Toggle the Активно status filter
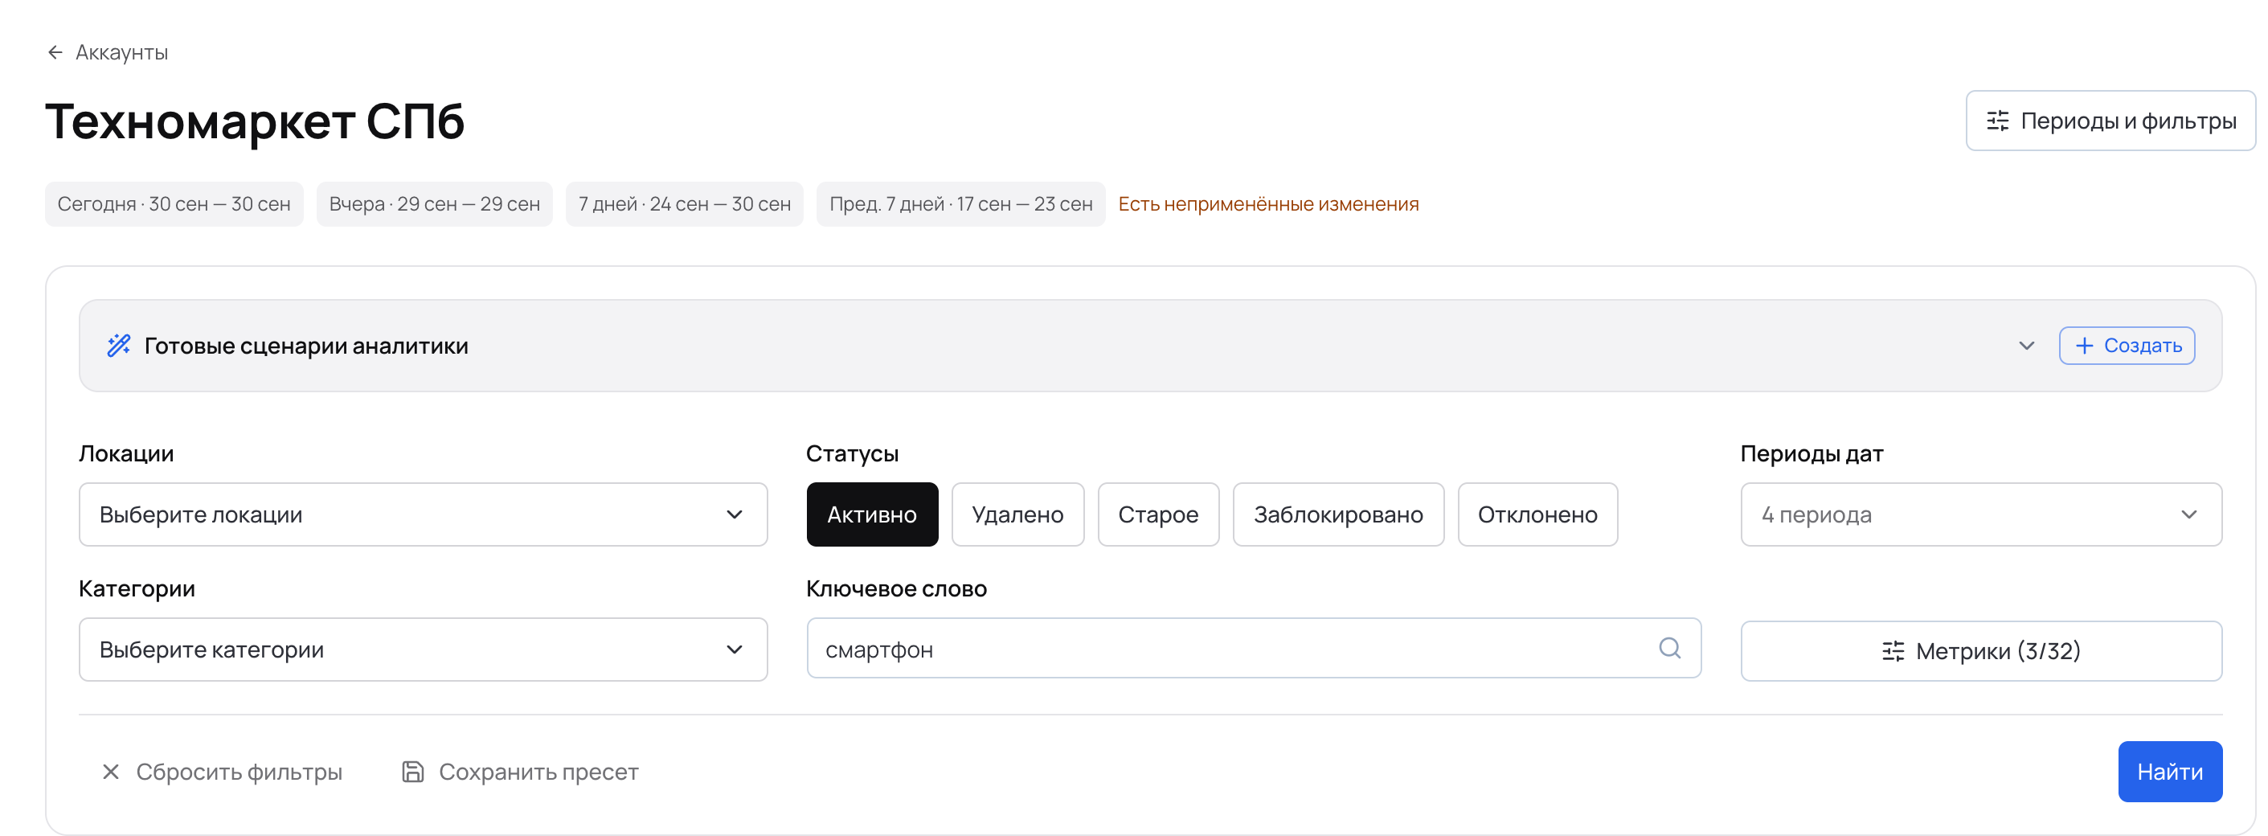 coord(872,514)
